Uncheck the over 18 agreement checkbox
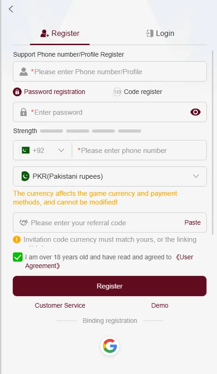217x374 pixels. (17, 257)
